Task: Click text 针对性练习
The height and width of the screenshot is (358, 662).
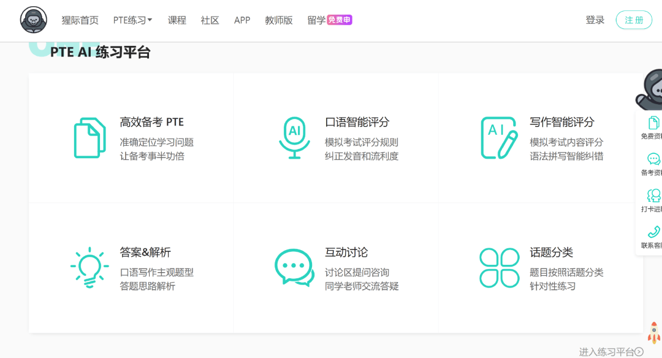Action: 553,286
